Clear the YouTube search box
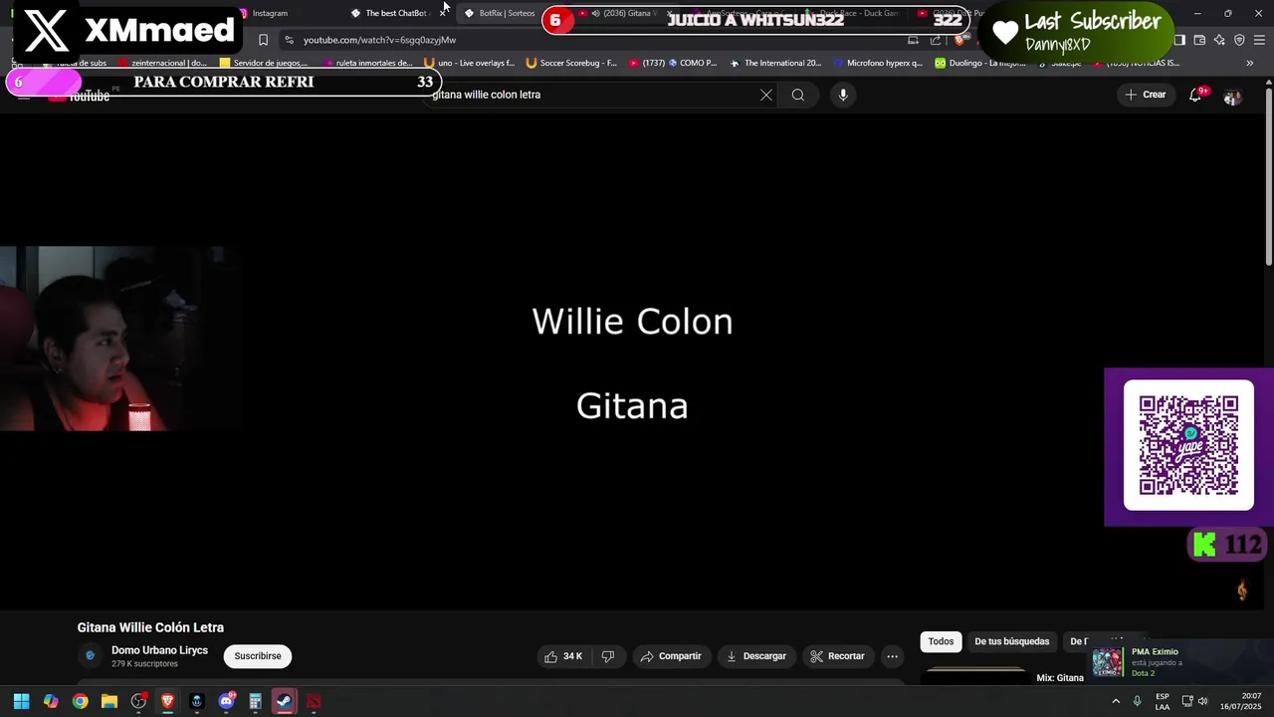The height and width of the screenshot is (717, 1274). (x=766, y=95)
